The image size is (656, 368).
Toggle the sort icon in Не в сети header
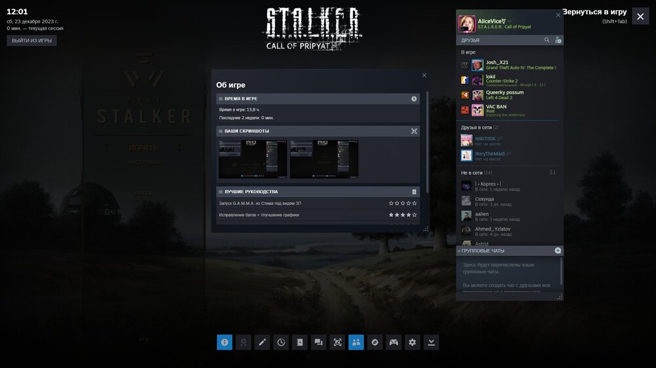tap(552, 172)
